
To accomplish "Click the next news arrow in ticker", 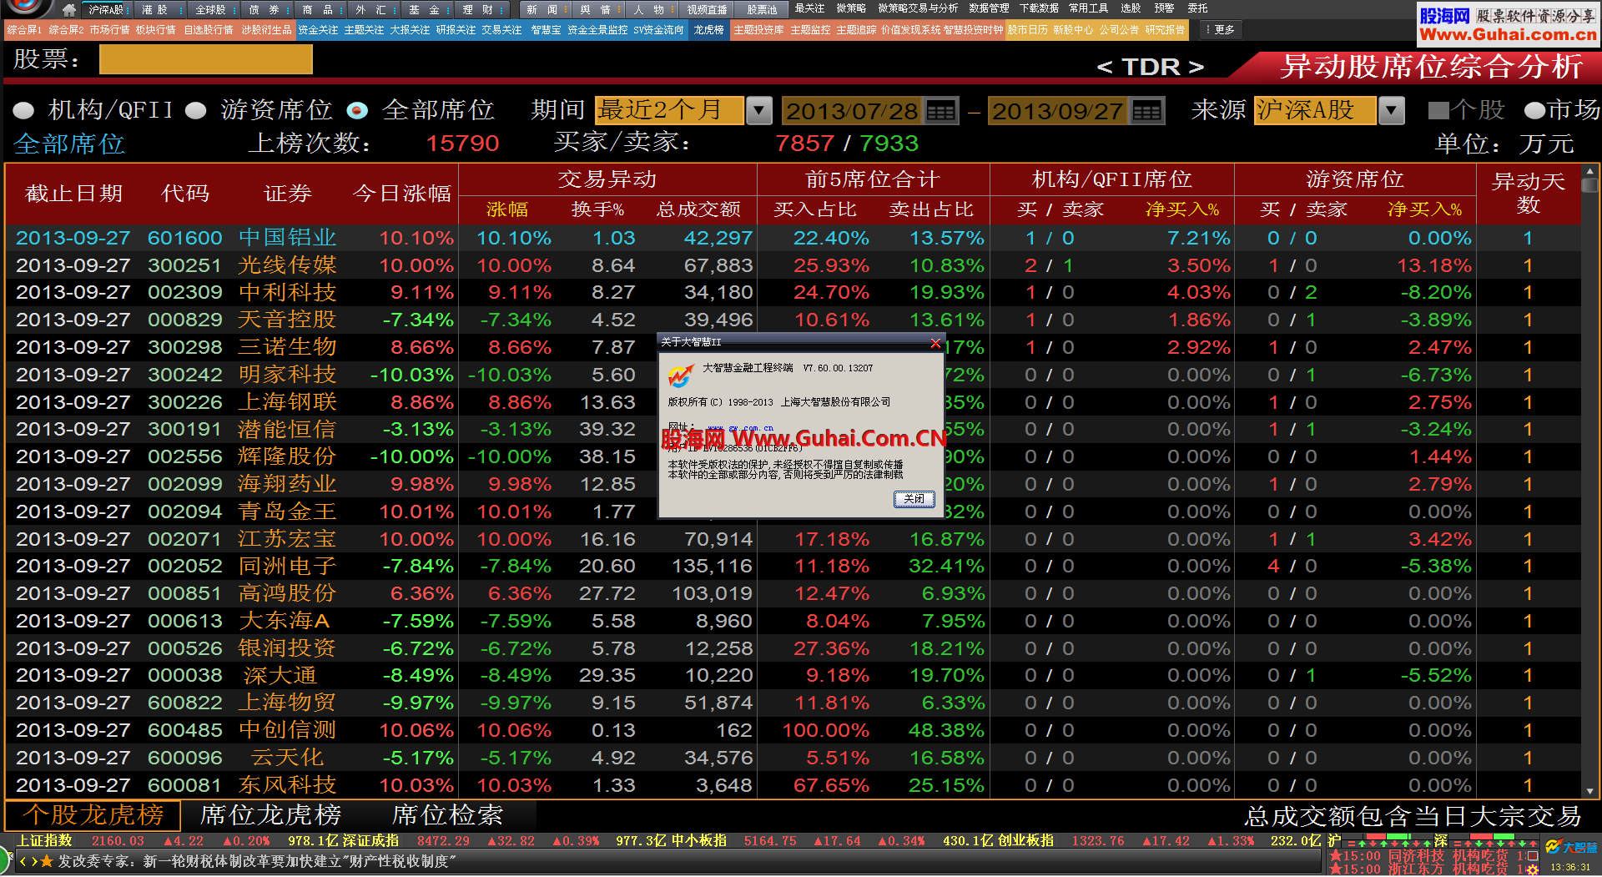I will point(33,861).
